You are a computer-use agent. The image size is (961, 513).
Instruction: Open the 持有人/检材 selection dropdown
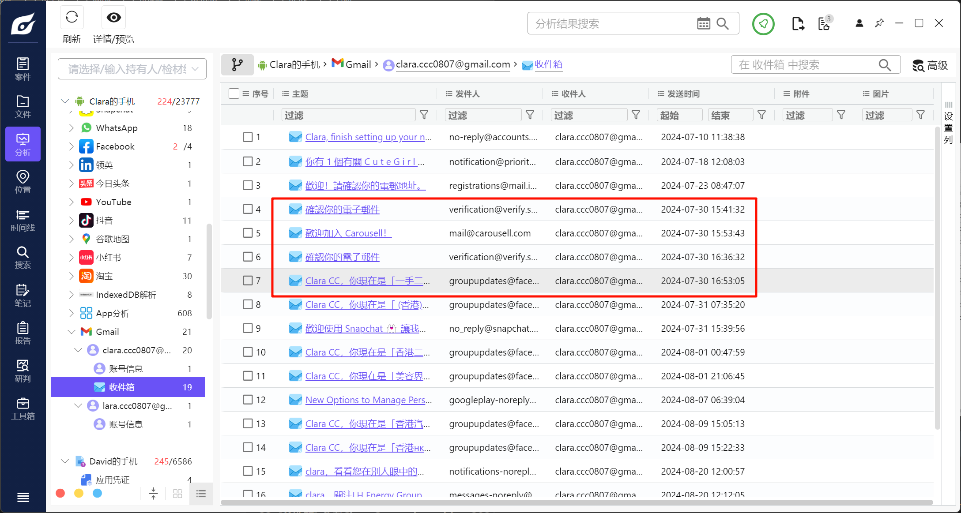(132, 69)
